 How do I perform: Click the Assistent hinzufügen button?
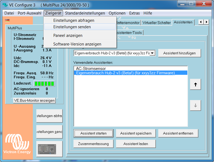[x=179, y=53]
